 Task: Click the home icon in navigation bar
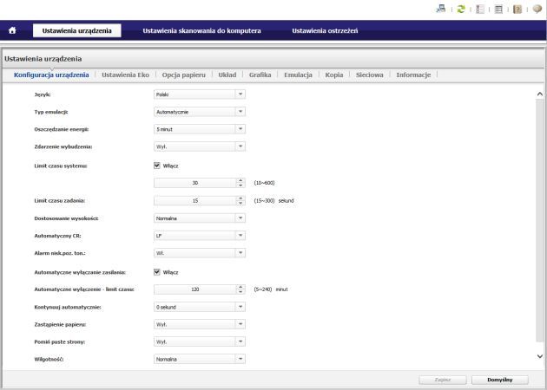click(12, 30)
